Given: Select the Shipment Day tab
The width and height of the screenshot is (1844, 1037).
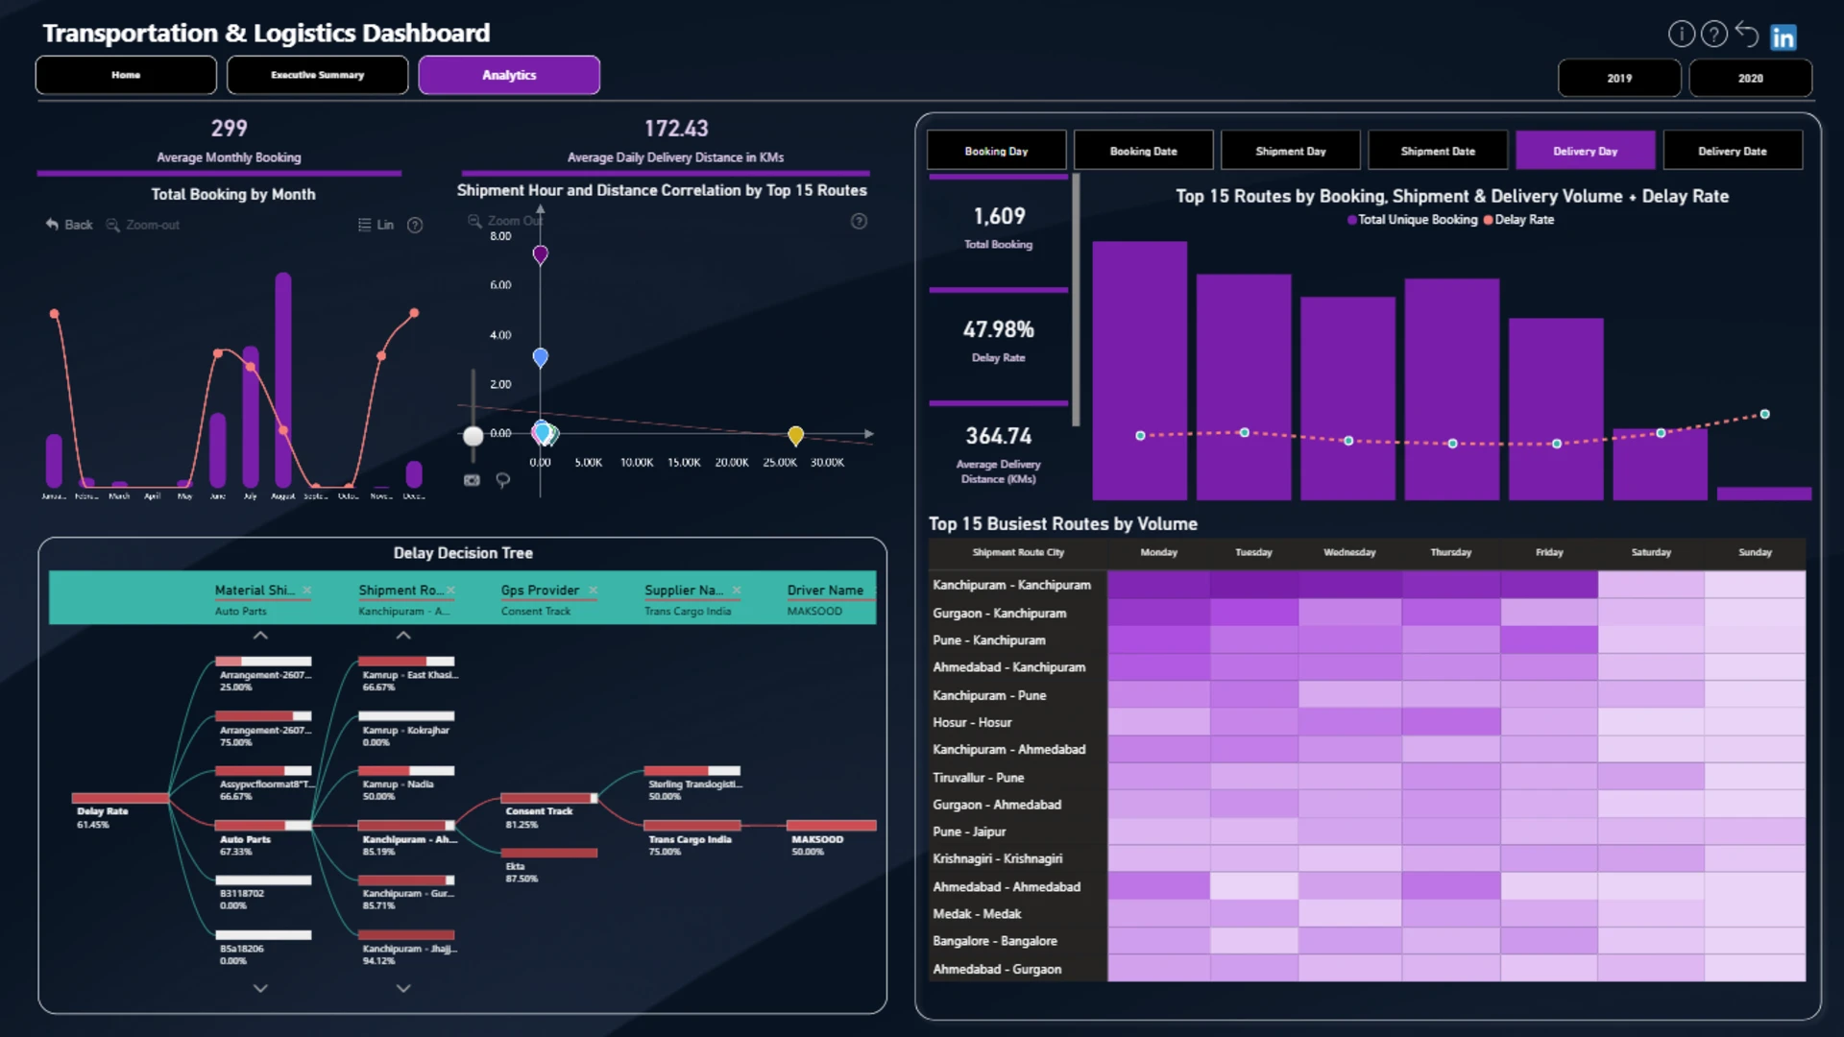Looking at the screenshot, I should pyautogui.click(x=1290, y=151).
